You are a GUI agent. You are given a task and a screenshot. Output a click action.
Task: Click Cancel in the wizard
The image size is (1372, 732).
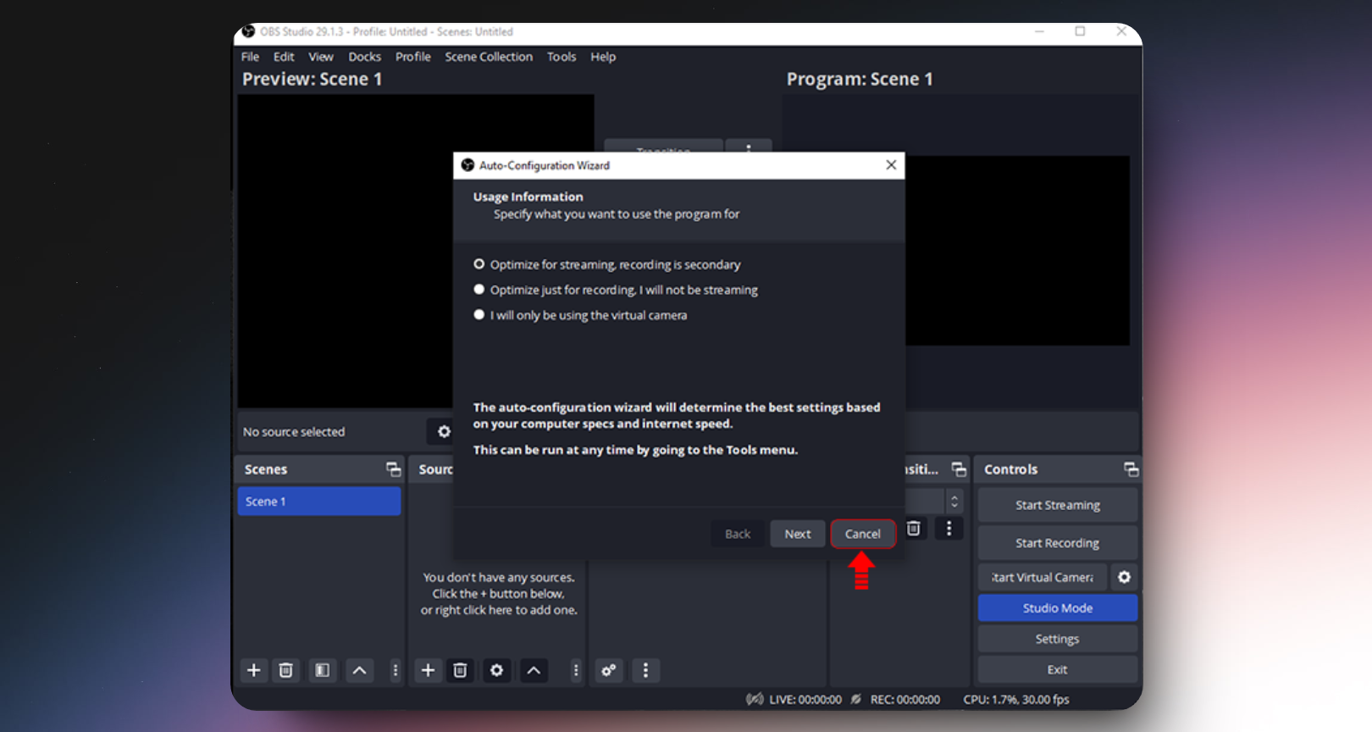pos(862,534)
